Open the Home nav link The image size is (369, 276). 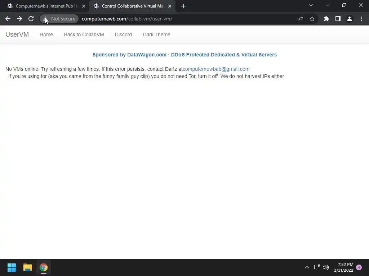(x=46, y=34)
